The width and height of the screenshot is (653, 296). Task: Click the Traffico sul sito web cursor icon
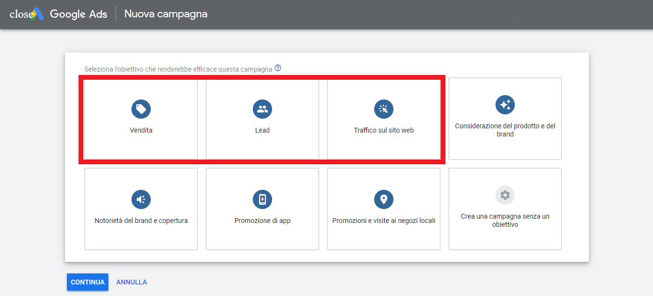coord(384,109)
